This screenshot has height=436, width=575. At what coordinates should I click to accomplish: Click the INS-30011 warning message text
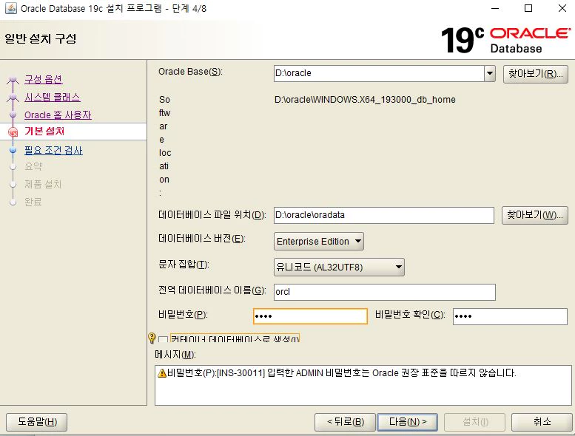(x=341, y=373)
